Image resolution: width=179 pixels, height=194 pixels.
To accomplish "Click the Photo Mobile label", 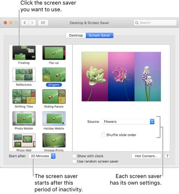I will 24,129.
